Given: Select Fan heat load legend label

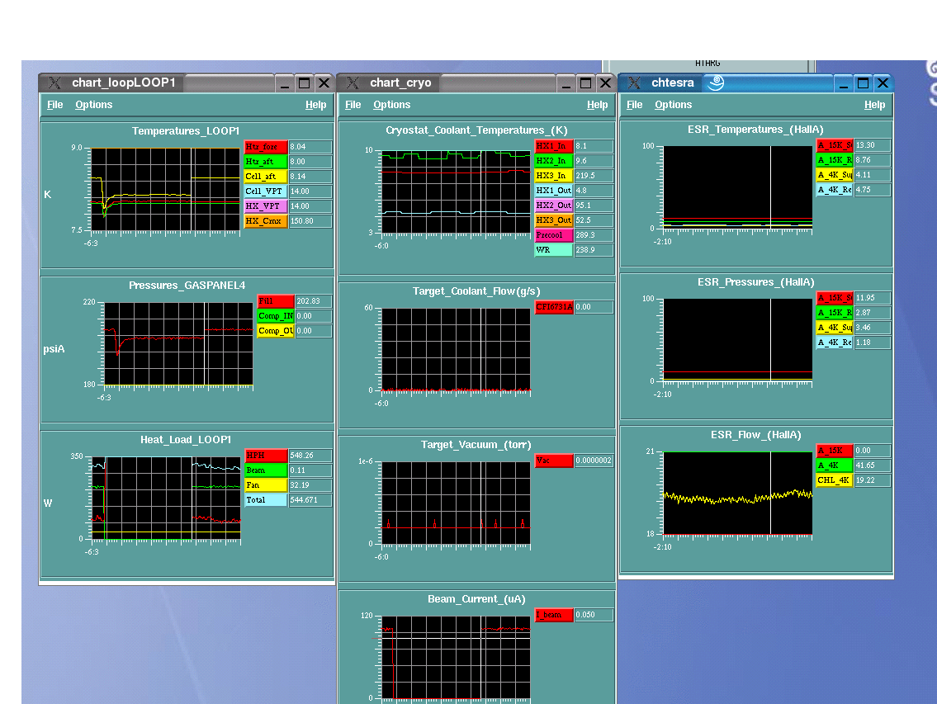Looking at the screenshot, I should (x=266, y=485).
